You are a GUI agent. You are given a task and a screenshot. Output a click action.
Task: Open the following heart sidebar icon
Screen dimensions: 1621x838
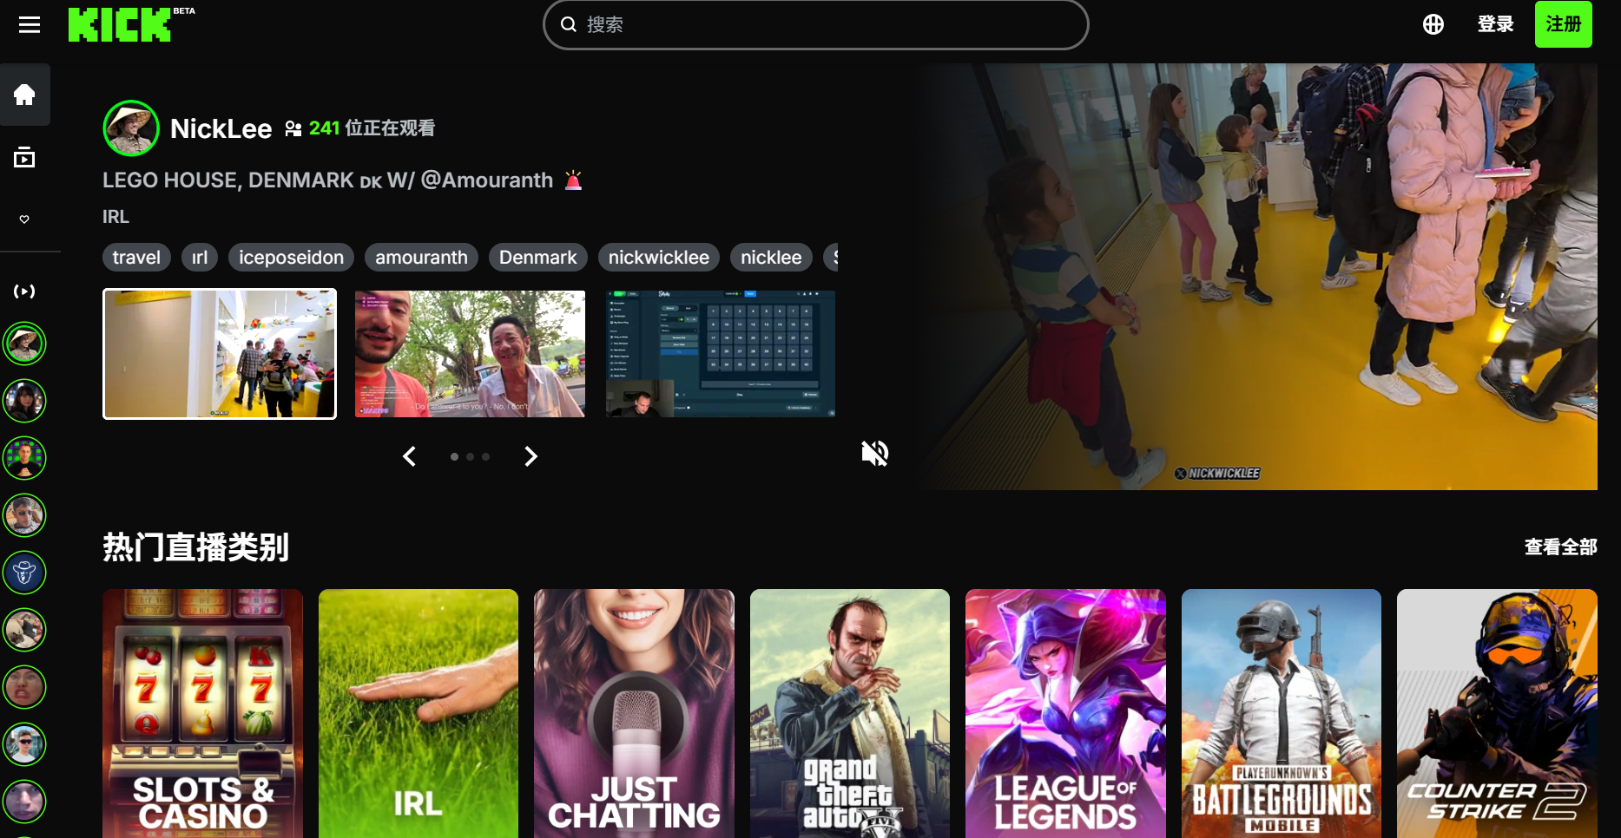[24, 219]
